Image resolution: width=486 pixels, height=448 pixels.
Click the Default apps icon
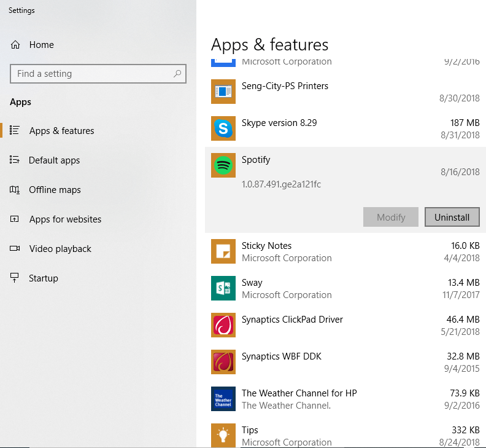pyautogui.click(x=15, y=160)
